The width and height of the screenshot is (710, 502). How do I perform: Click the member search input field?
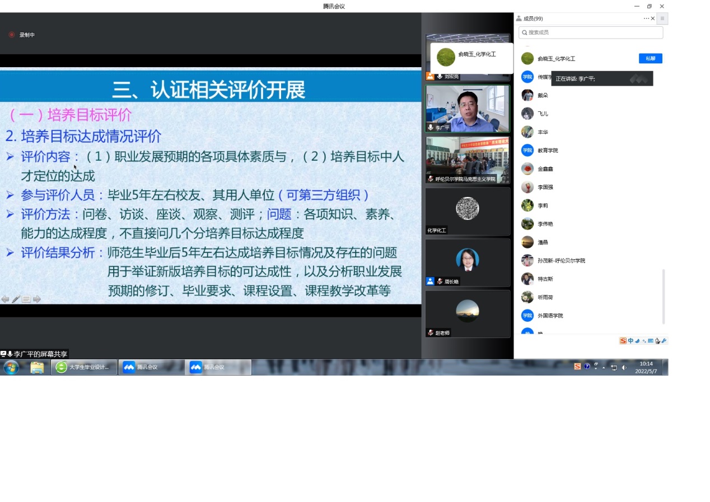591,32
